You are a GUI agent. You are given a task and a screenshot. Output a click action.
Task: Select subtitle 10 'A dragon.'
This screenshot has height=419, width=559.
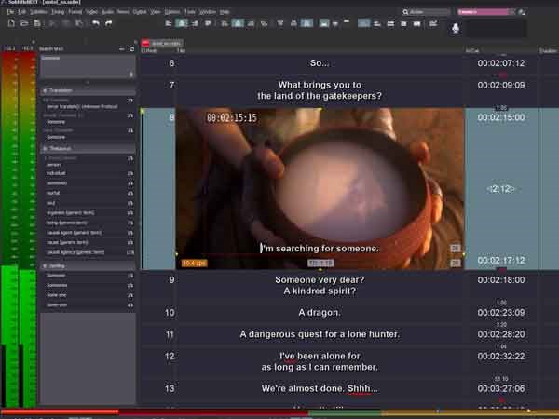[x=320, y=313]
